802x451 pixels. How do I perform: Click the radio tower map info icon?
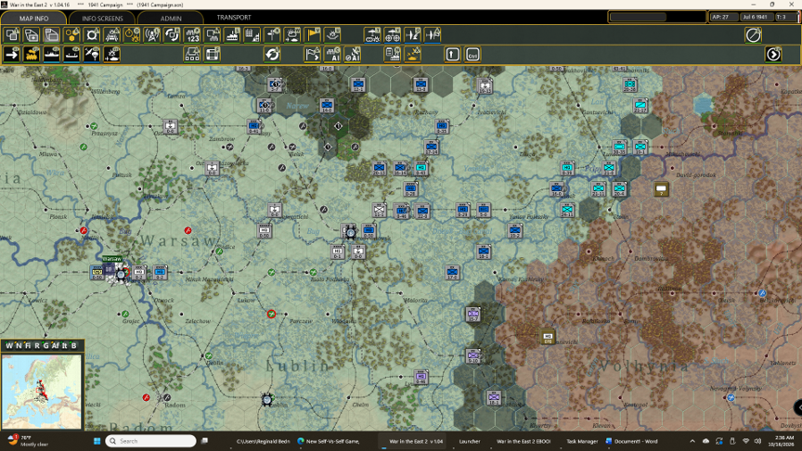(x=152, y=35)
